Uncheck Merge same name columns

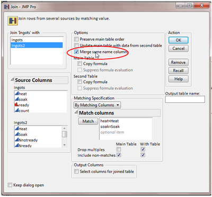(76, 52)
